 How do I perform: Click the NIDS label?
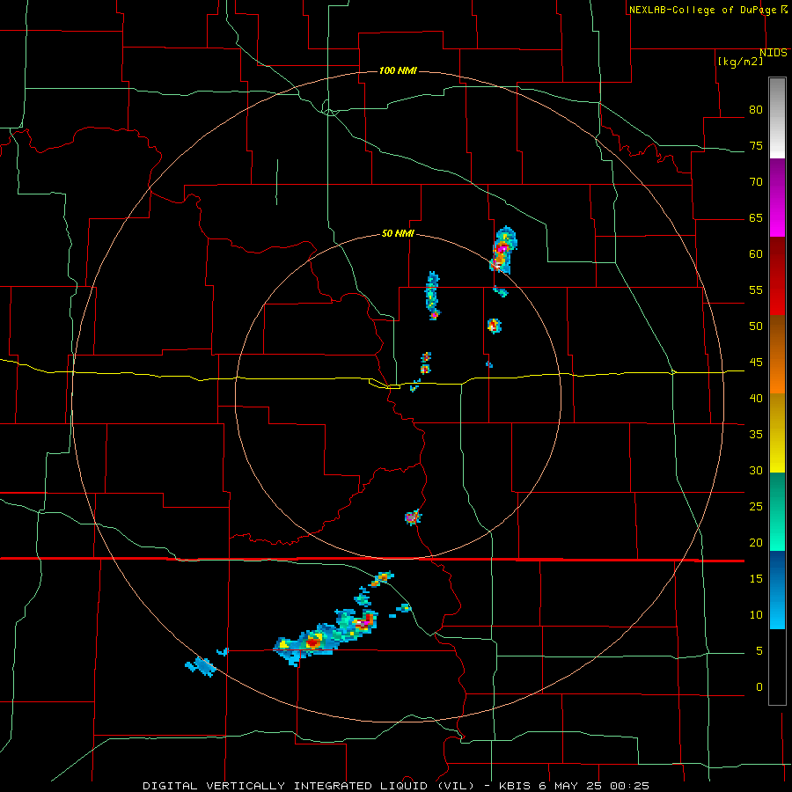point(773,53)
